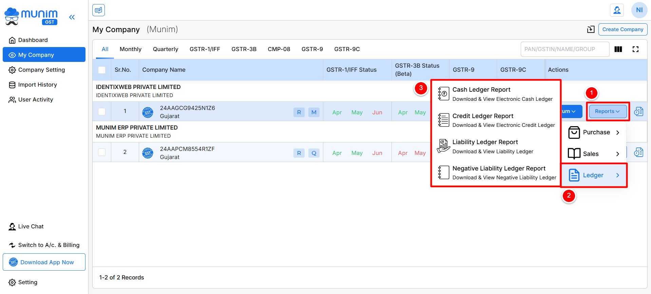Open Liability Ledger Report
The image size is (651, 294).
click(x=496, y=146)
